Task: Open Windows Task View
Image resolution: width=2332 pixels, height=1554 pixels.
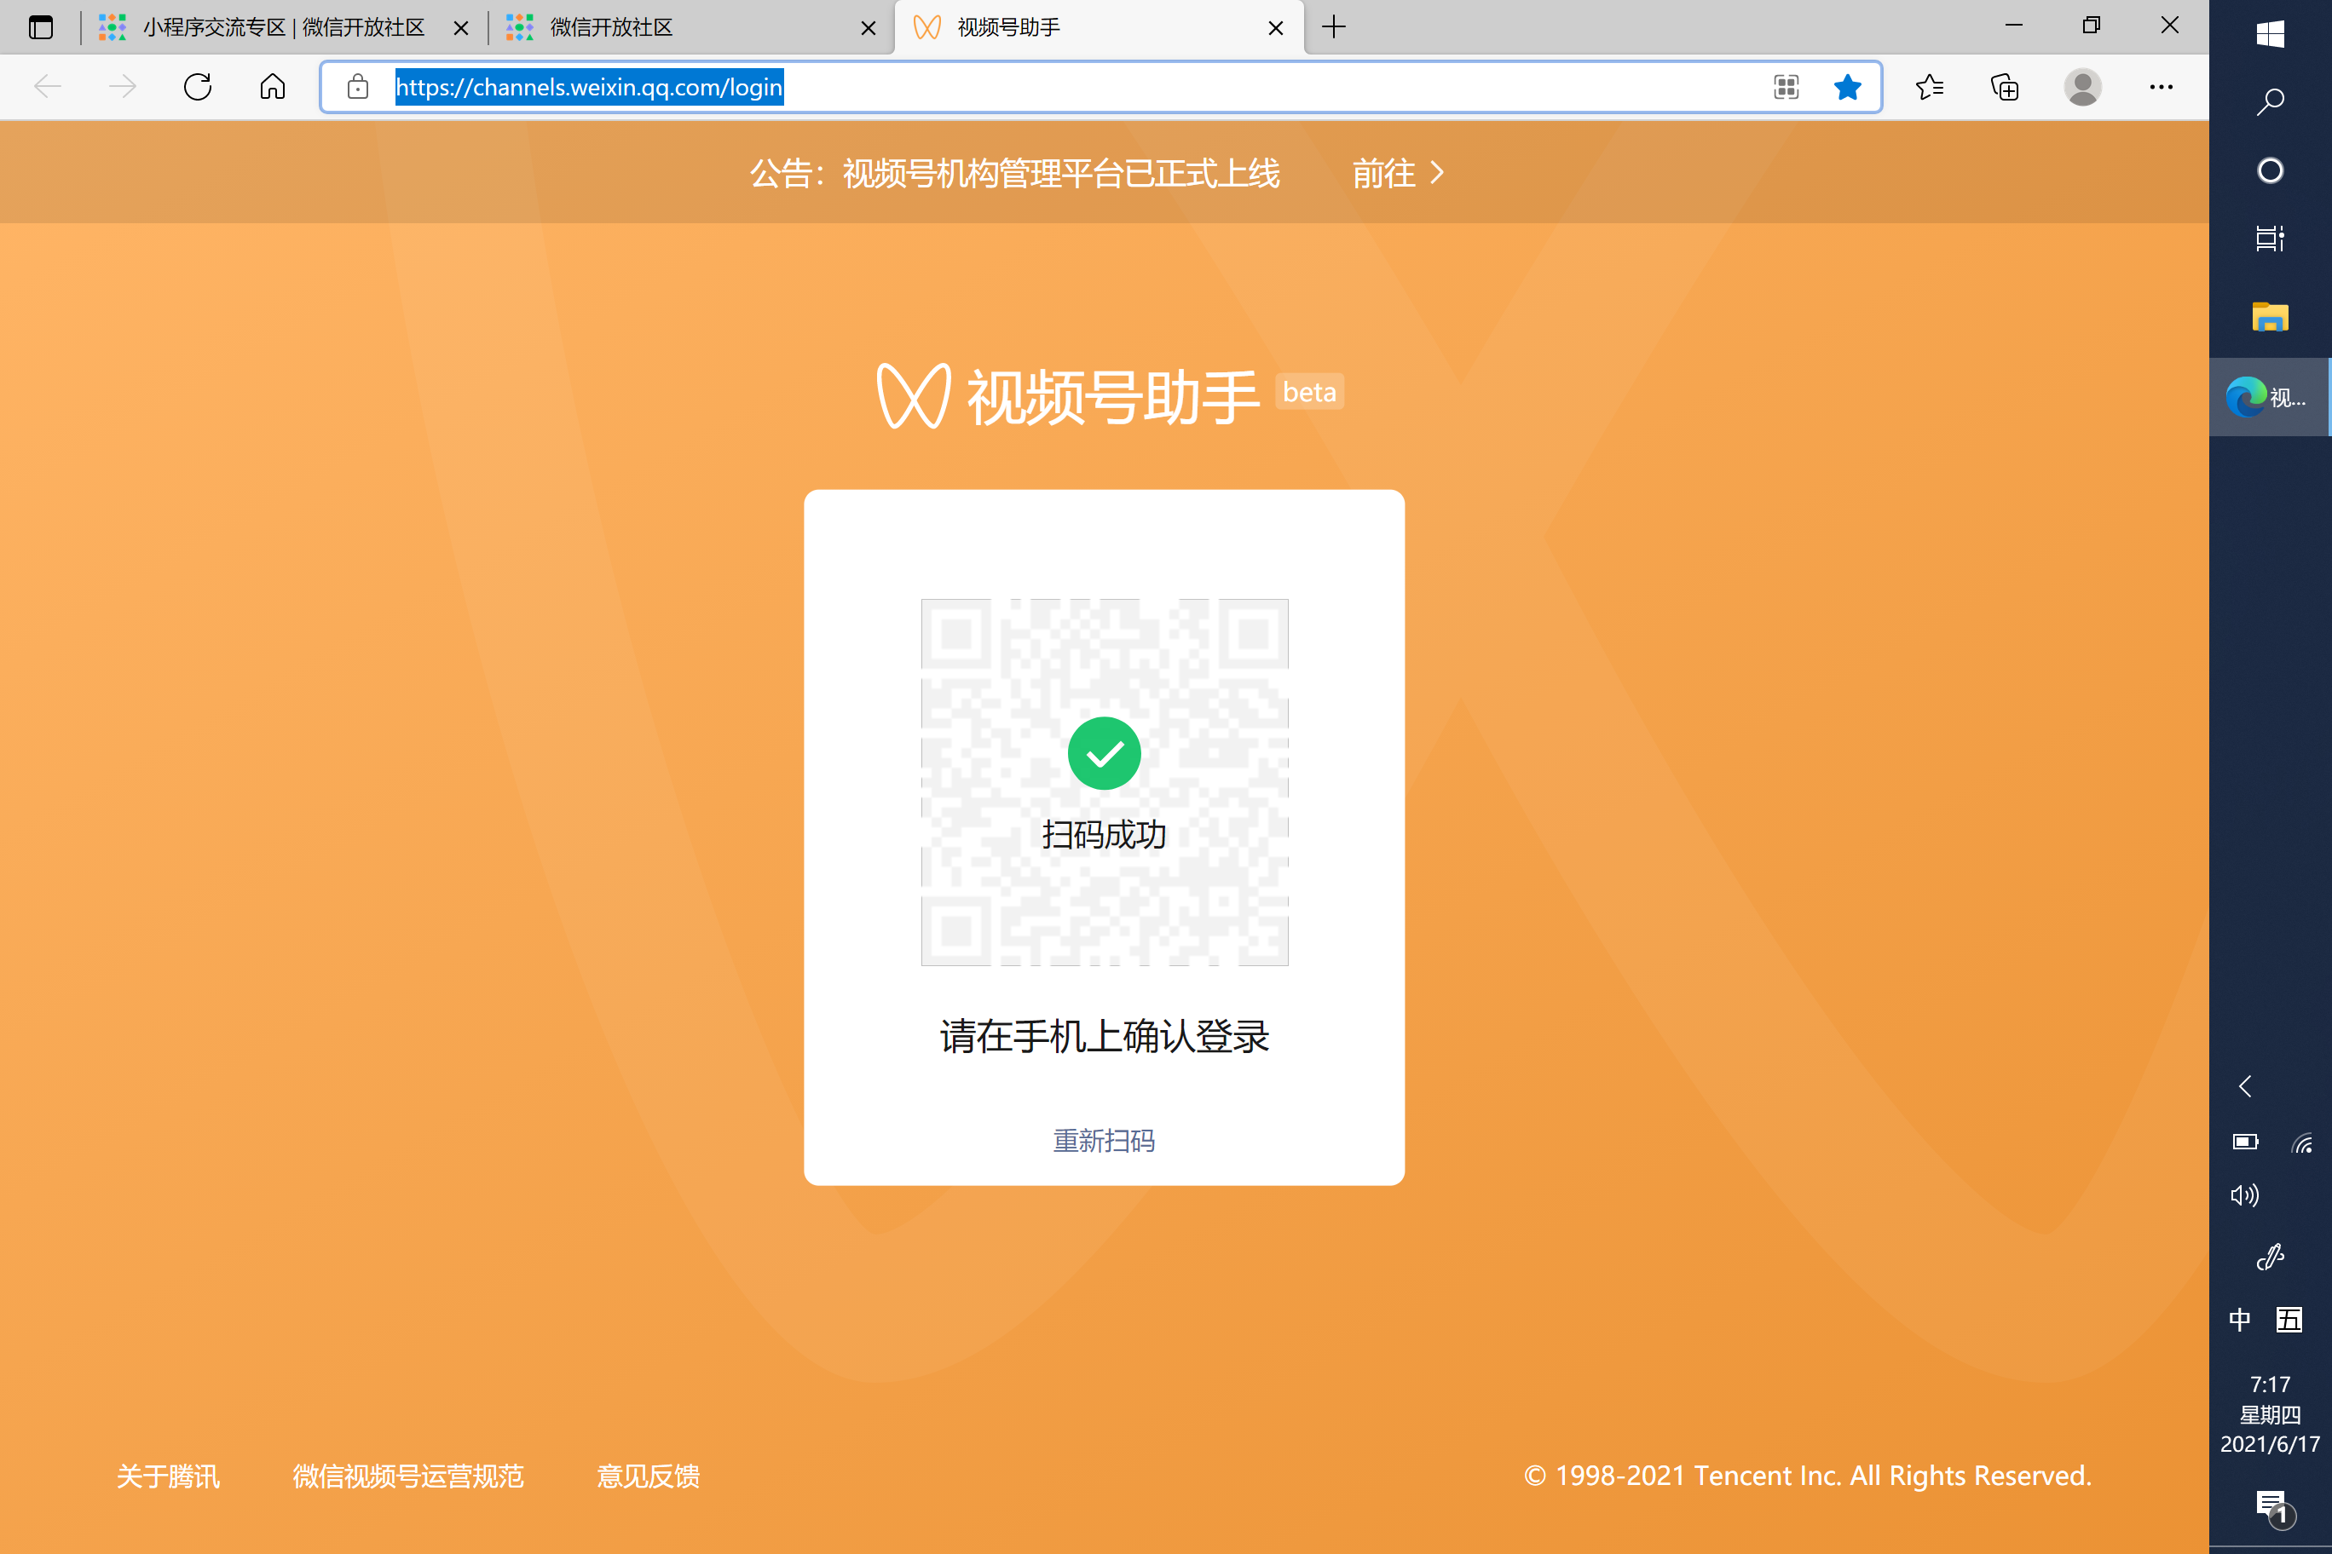Action: click(x=2270, y=238)
